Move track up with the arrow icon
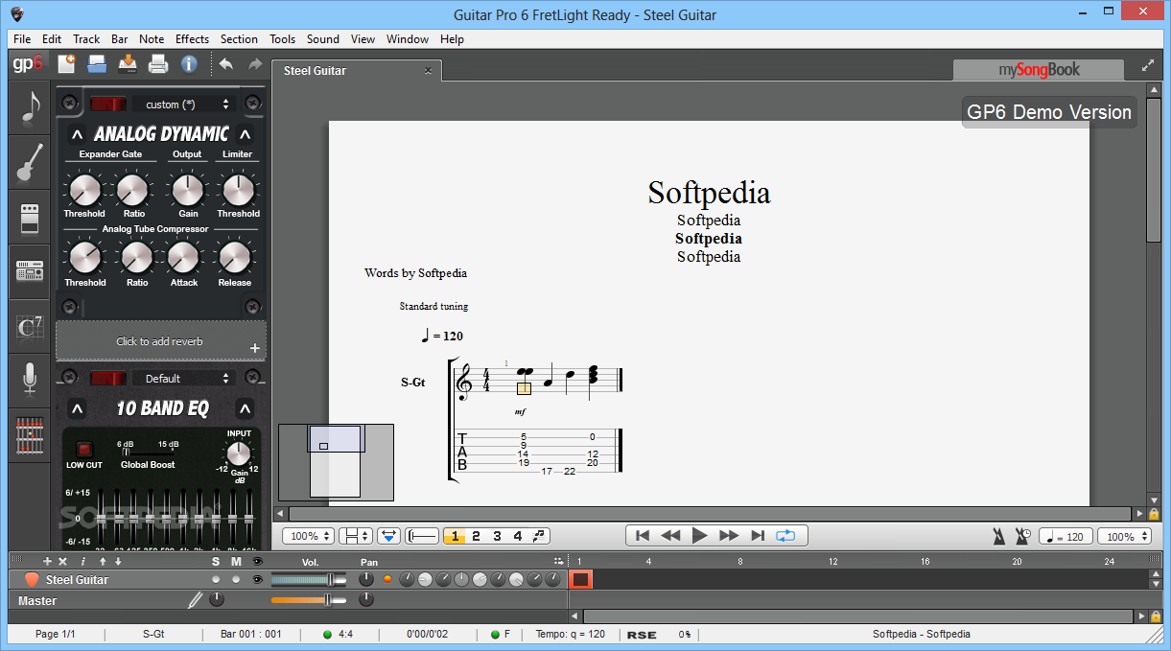Viewport: 1171px width, 651px height. tap(103, 561)
